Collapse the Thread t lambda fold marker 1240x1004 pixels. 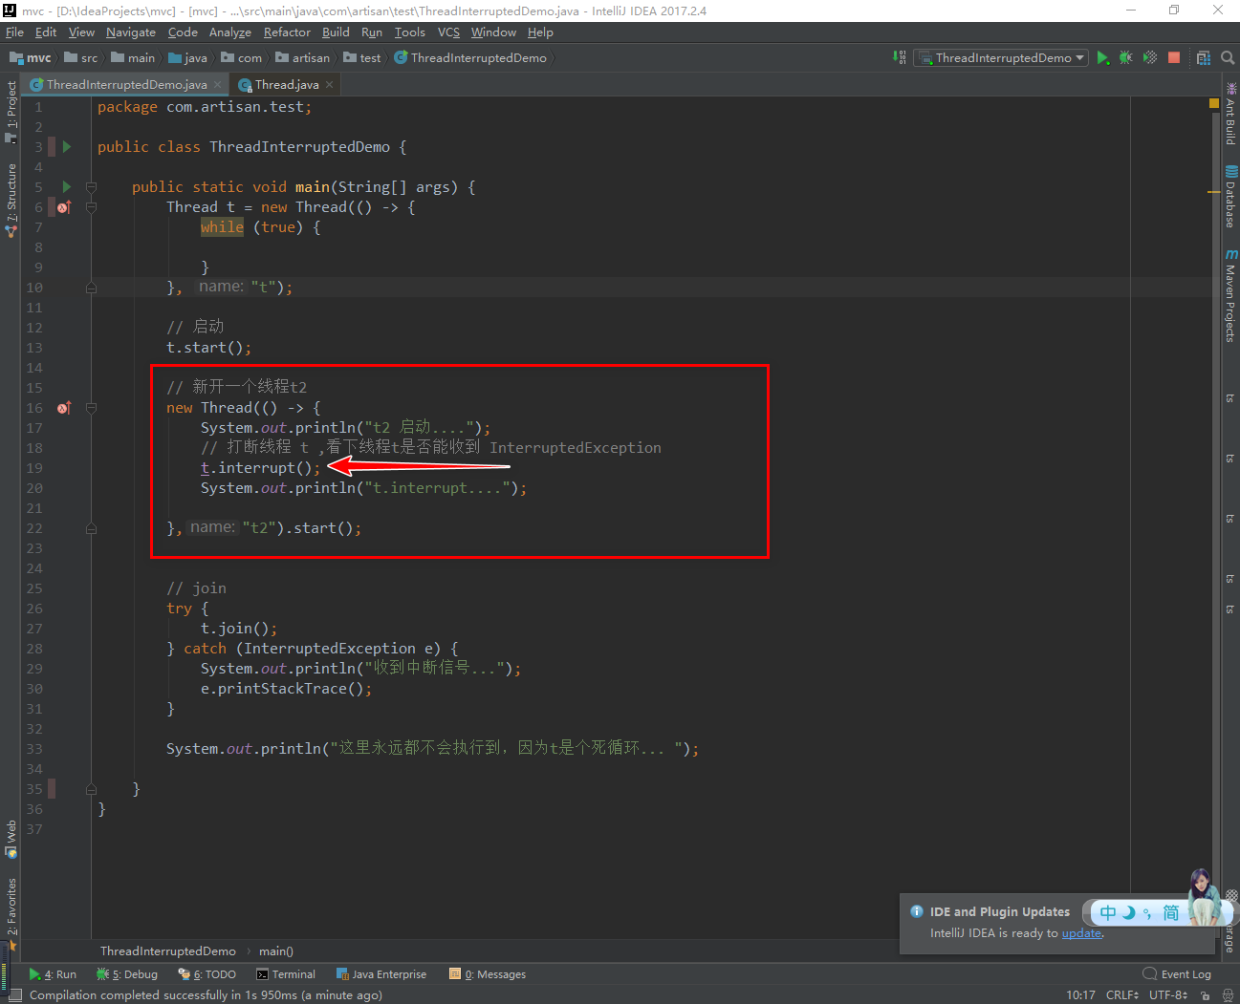[x=91, y=207]
